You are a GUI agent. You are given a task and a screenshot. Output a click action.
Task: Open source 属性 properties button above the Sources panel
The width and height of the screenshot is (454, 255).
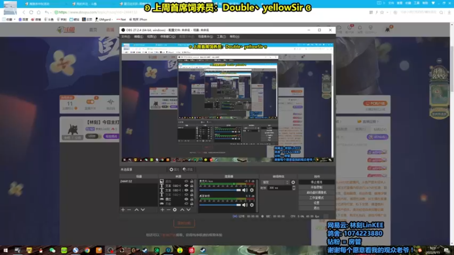click(174, 169)
